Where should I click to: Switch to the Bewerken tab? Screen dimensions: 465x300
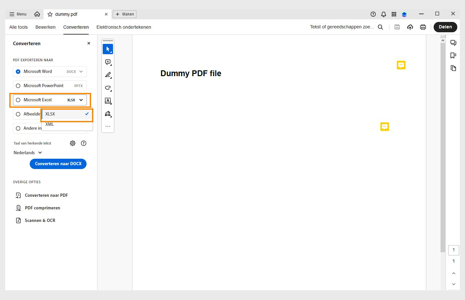click(x=45, y=27)
